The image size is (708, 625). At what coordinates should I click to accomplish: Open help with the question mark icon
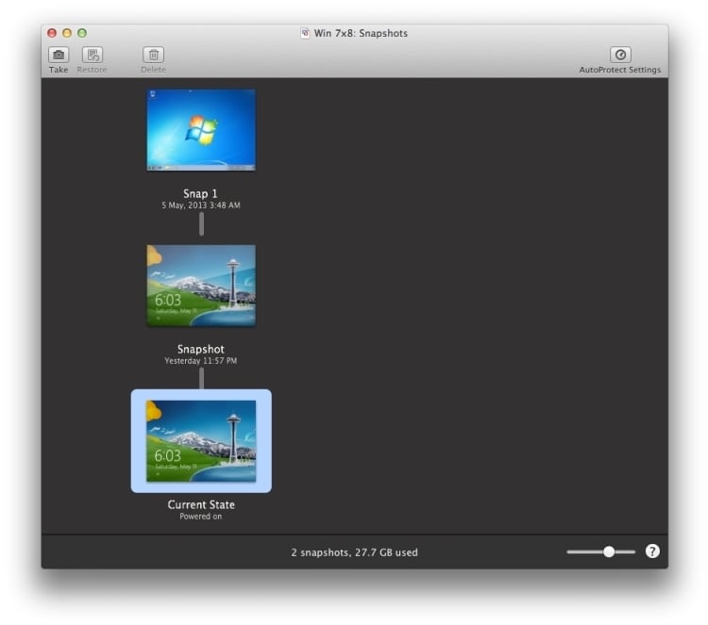[652, 551]
